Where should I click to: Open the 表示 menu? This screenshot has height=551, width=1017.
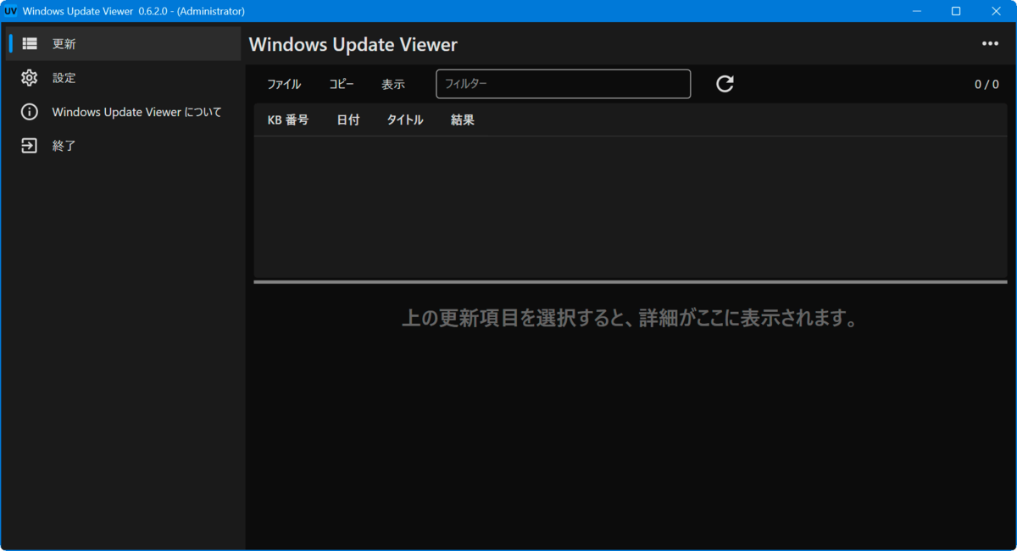(x=393, y=84)
